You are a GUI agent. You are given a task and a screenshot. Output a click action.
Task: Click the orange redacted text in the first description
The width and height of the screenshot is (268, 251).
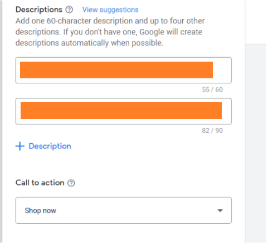[x=116, y=70]
